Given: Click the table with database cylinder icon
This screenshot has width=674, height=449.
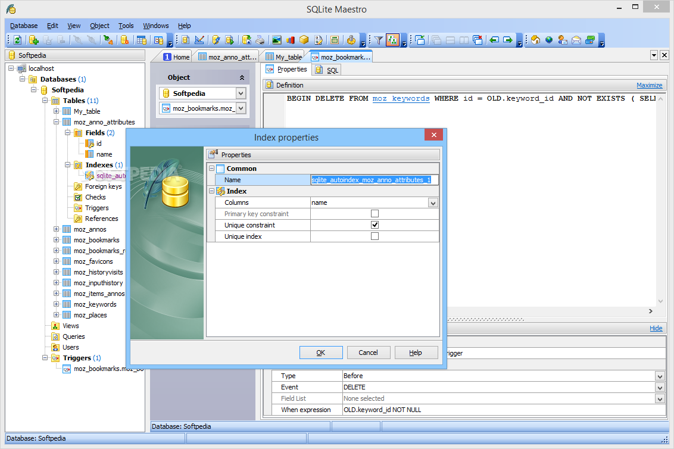Looking at the screenshot, I should coord(142,40).
